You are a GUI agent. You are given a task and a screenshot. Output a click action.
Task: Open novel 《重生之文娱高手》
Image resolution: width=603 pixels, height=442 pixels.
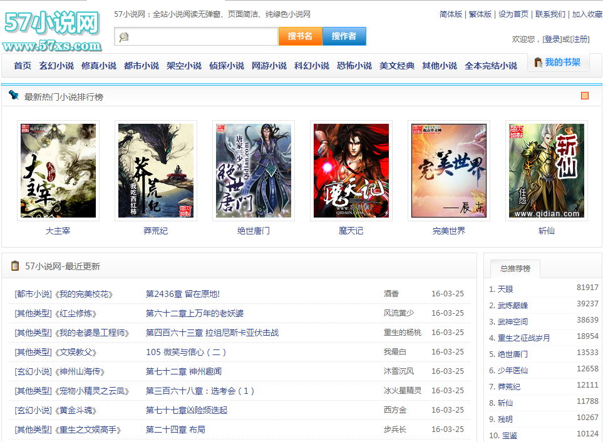pos(88,429)
